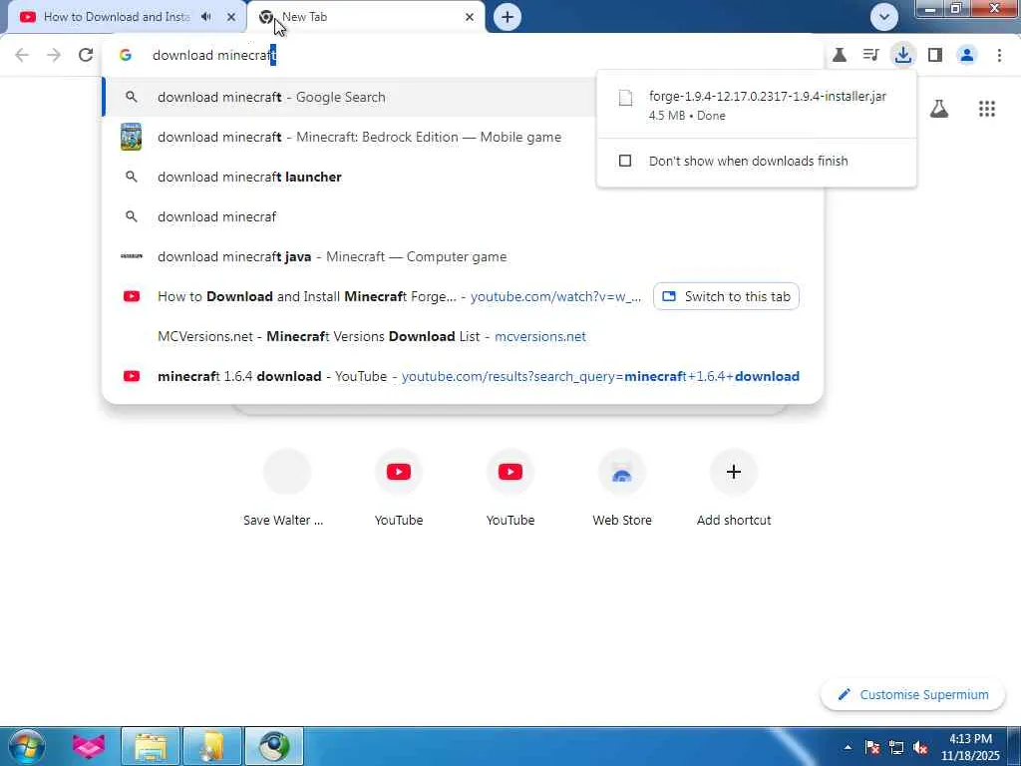Open downloaded forge installer jar file

756,105
